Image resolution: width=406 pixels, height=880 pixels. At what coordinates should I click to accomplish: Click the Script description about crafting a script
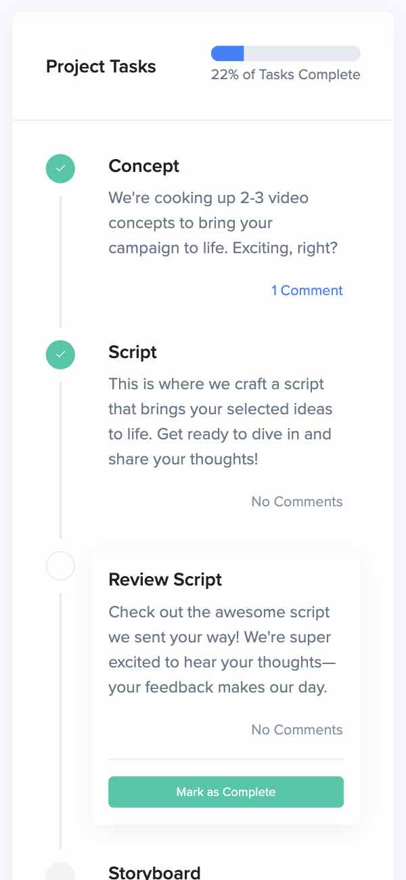pyautogui.click(x=221, y=422)
